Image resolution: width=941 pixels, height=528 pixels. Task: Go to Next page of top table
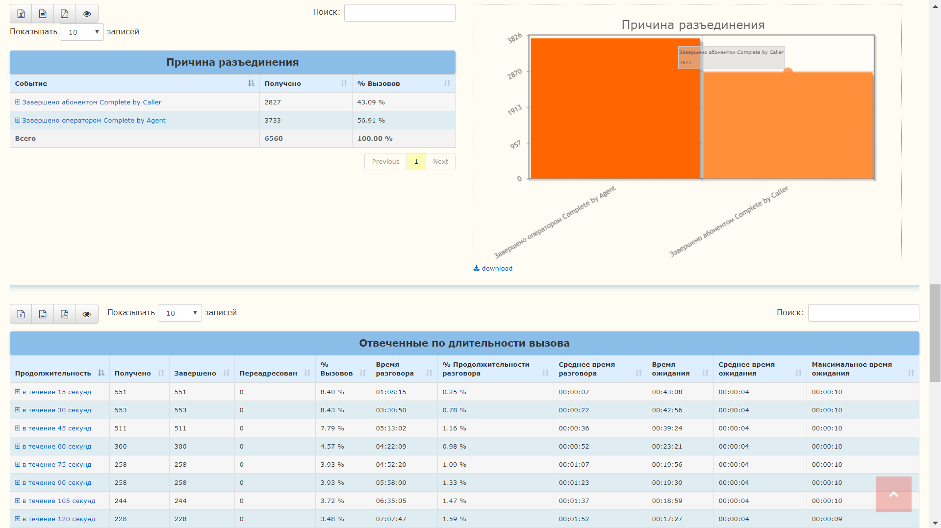pyautogui.click(x=440, y=162)
